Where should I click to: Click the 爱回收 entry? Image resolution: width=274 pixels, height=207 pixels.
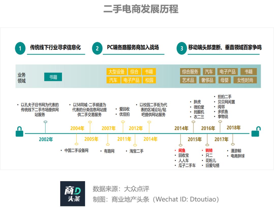click(x=124, y=109)
